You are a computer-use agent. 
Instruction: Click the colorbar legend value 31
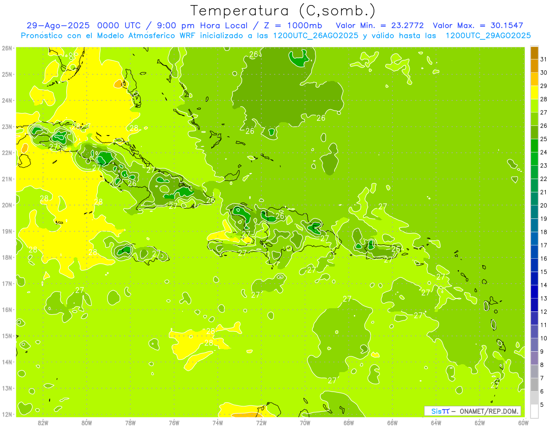coord(543,59)
